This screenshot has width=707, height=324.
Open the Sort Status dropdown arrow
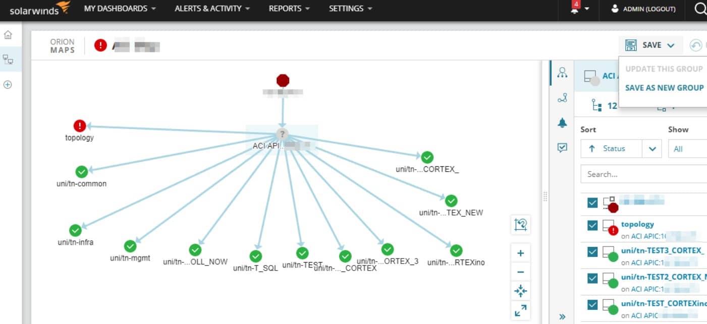(652, 149)
